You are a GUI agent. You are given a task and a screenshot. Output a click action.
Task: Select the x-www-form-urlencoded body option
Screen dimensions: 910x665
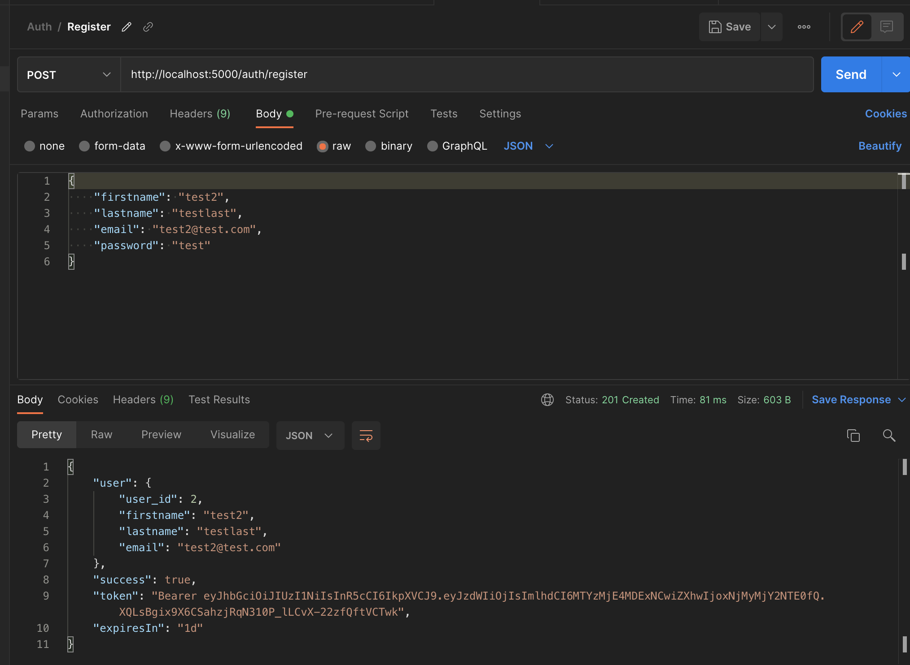(x=165, y=146)
